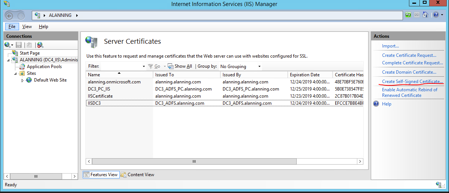Click Enable Automatic Rebind of Renewed Certificate
This screenshot has width=449, height=193.
(410, 92)
